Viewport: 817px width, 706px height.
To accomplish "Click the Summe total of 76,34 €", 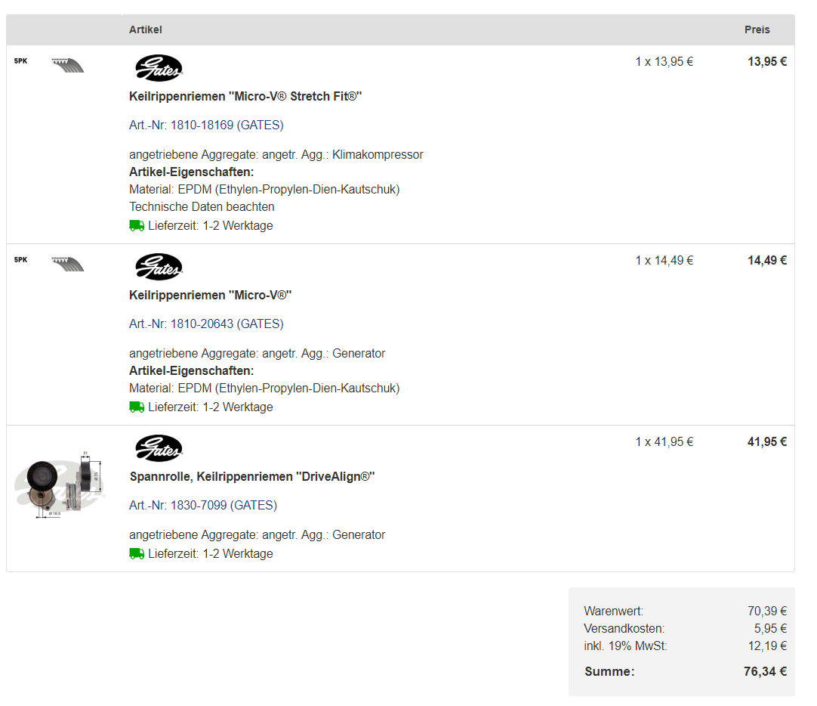I will [765, 671].
